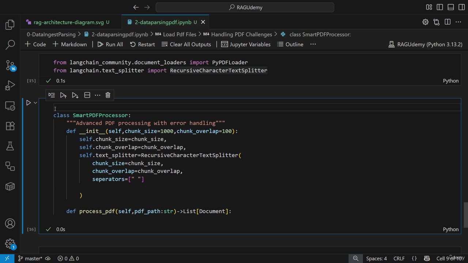Screen dimensions: 468x263
Task: Click the vertical editor scrollbar
Action: (x=465, y=215)
